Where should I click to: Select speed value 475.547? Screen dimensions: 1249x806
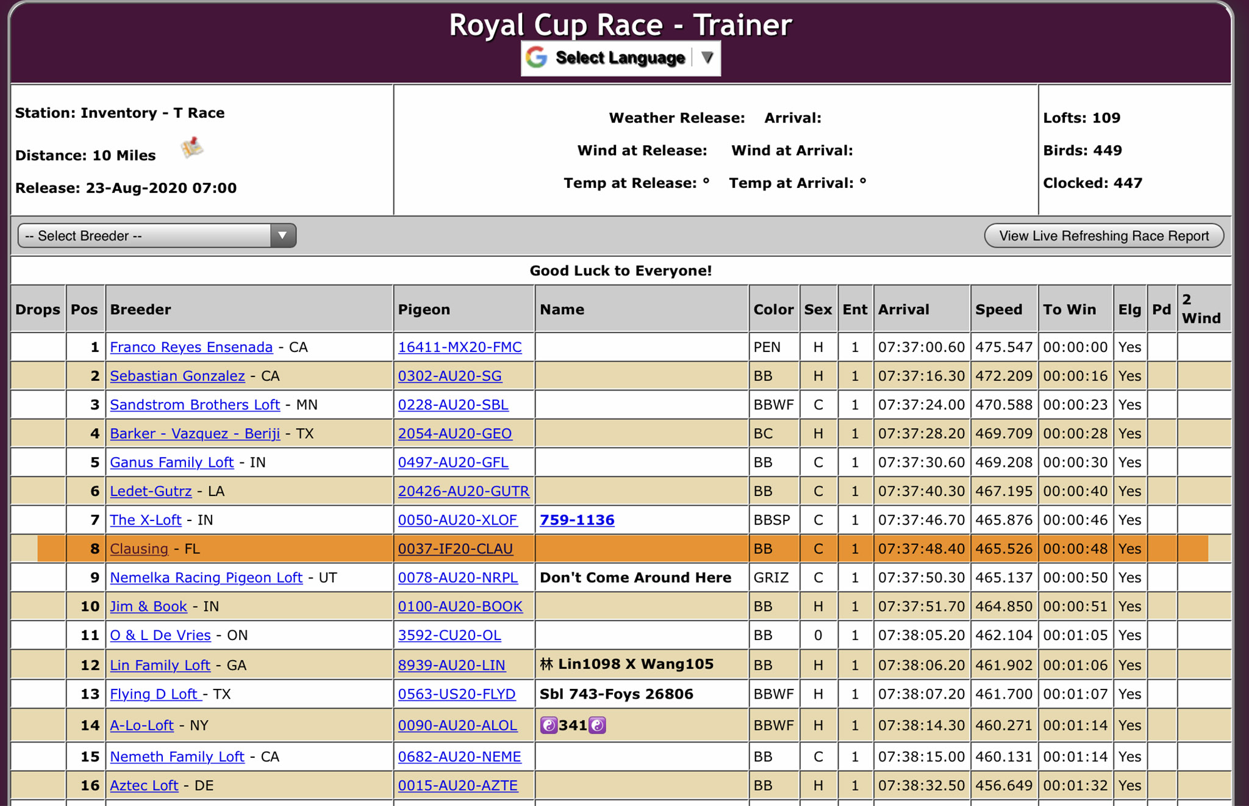pos(1004,347)
